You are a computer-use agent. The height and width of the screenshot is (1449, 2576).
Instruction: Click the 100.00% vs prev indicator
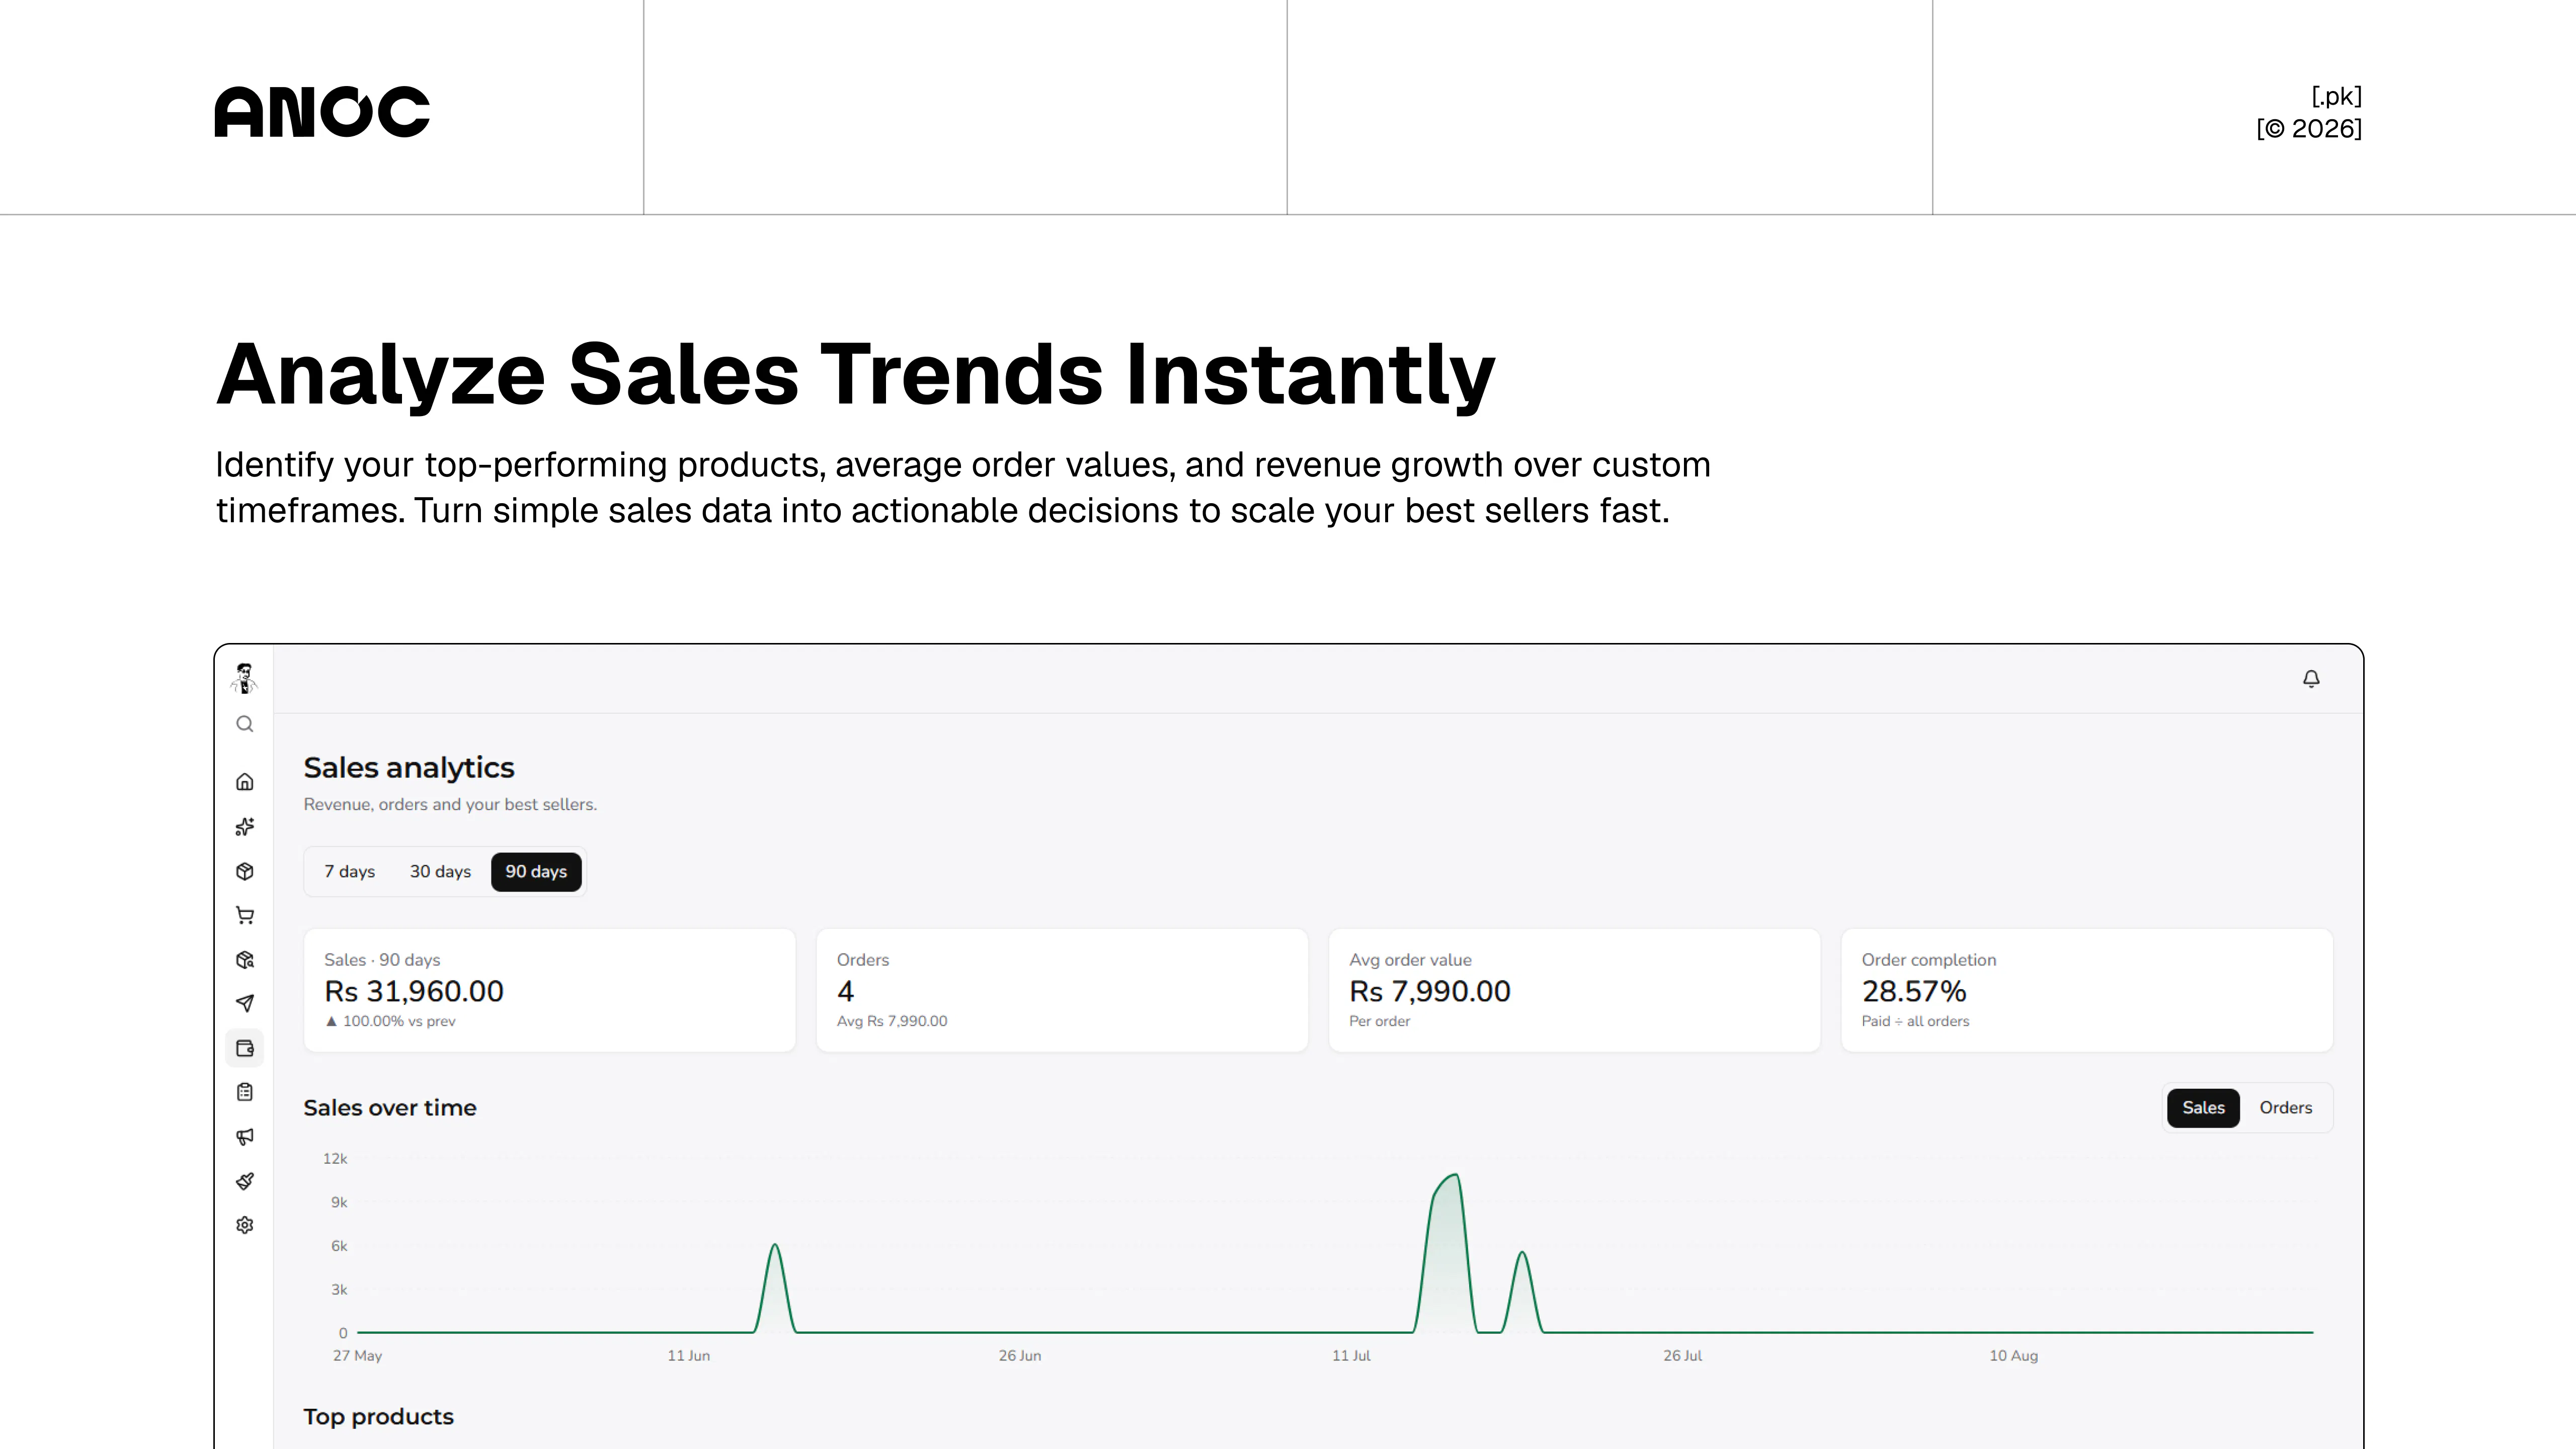tap(390, 1021)
